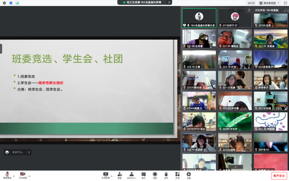Start recording with the 录制 icon
The image size is (289, 181).
click(155, 176)
